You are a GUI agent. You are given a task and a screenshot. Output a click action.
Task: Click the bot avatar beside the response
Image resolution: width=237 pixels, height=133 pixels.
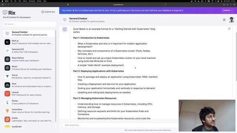(x=65, y=29)
